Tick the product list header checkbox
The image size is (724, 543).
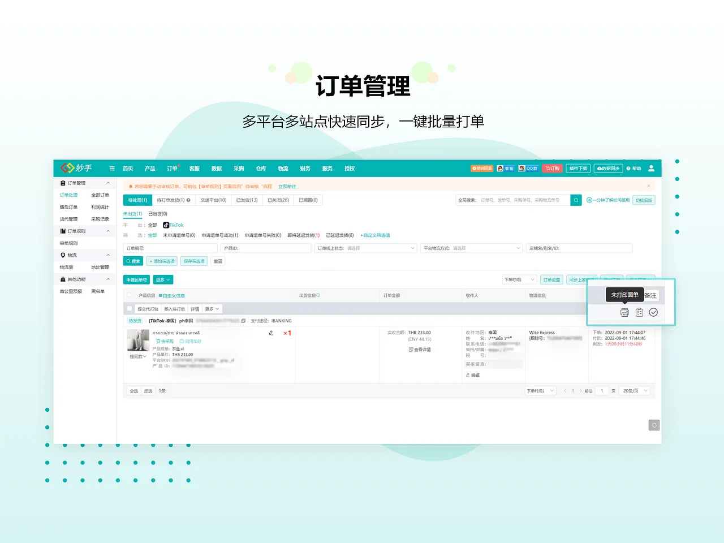tap(130, 295)
